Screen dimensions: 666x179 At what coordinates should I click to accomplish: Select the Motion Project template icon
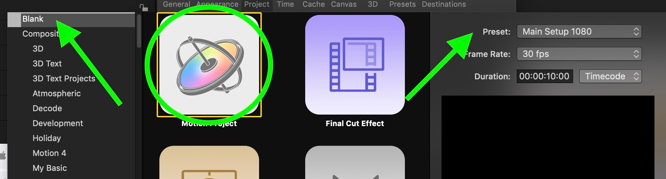pos(209,65)
